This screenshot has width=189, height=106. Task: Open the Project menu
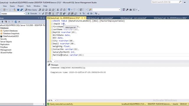[20, 6]
